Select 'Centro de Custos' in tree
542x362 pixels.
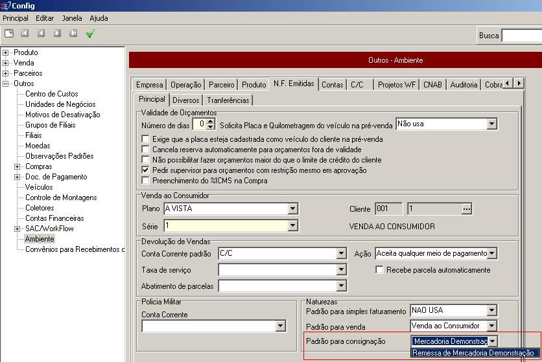pyautogui.click(x=51, y=94)
